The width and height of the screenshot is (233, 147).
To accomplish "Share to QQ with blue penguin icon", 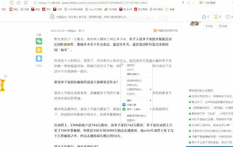I will tap(39, 58).
